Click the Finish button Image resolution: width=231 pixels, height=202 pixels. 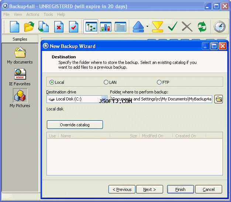tap(180, 189)
